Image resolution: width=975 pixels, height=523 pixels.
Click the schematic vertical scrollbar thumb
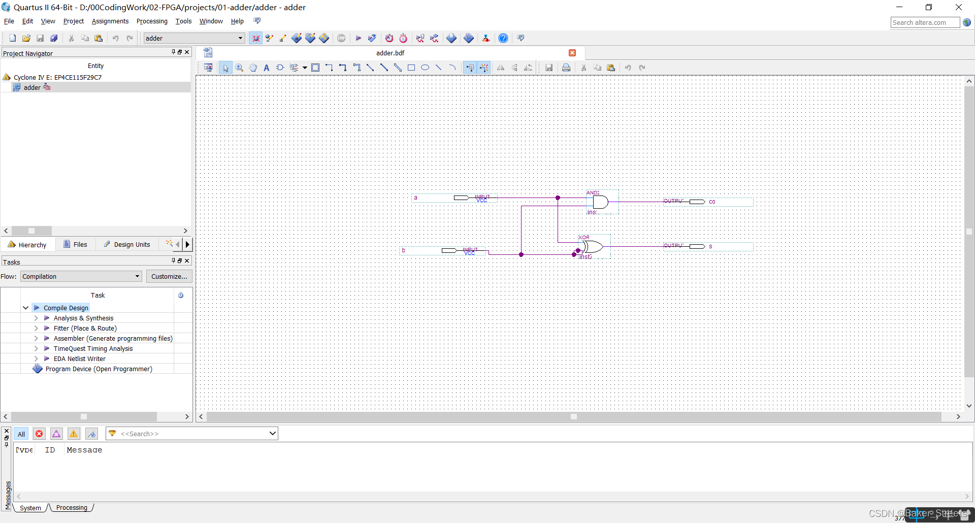tap(969, 231)
